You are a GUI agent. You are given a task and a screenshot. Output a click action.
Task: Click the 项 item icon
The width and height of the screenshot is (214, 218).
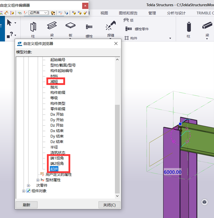pyautogui.click(x=126, y=20)
